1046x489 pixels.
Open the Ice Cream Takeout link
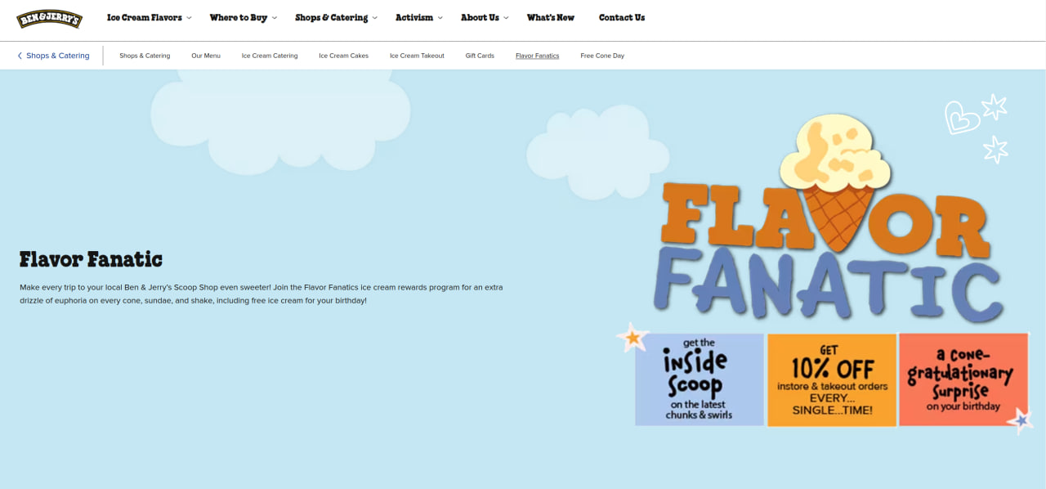417,56
